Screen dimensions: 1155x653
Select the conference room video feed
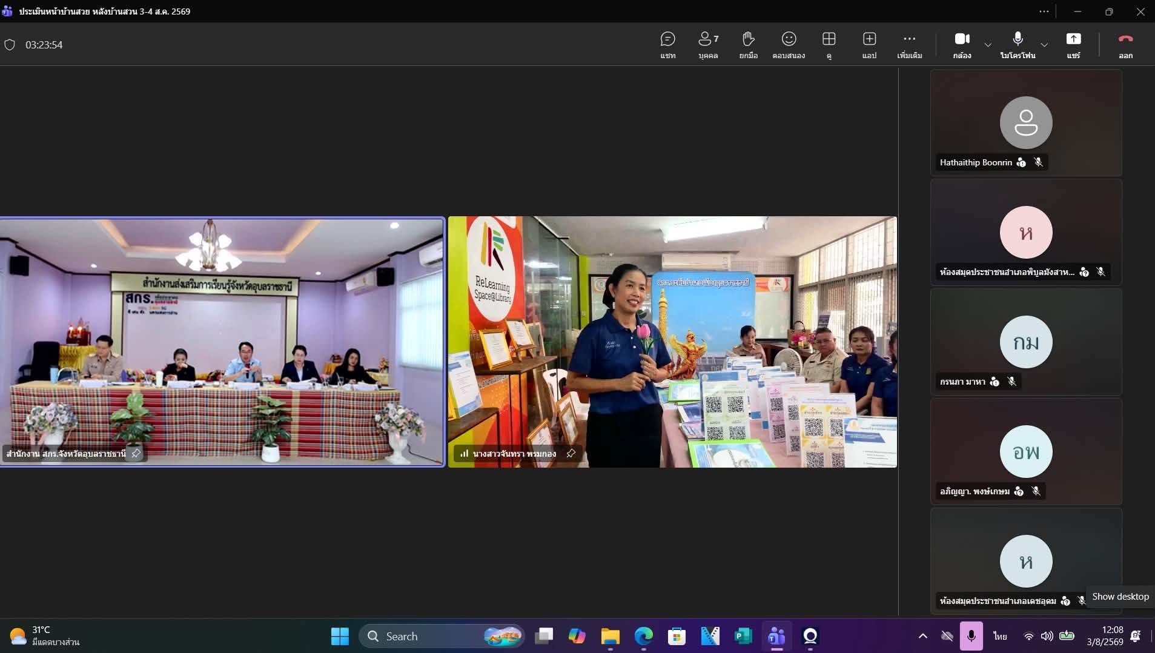point(222,342)
